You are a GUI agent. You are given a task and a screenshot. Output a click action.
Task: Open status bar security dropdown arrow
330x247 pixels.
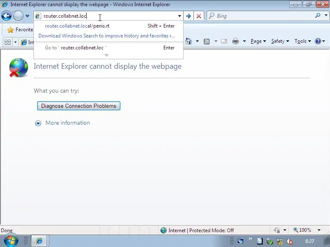click(x=285, y=231)
